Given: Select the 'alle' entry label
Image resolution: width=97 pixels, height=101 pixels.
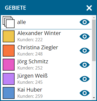Looking at the screenshot, I should 22,22.
